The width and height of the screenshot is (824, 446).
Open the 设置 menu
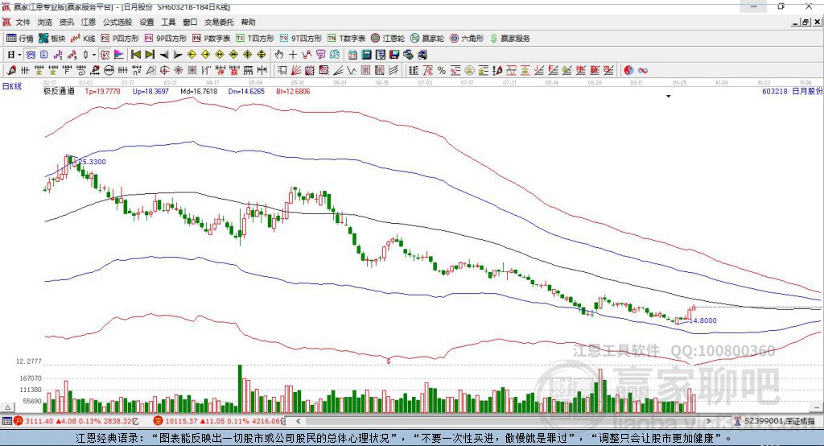pyautogui.click(x=146, y=22)
